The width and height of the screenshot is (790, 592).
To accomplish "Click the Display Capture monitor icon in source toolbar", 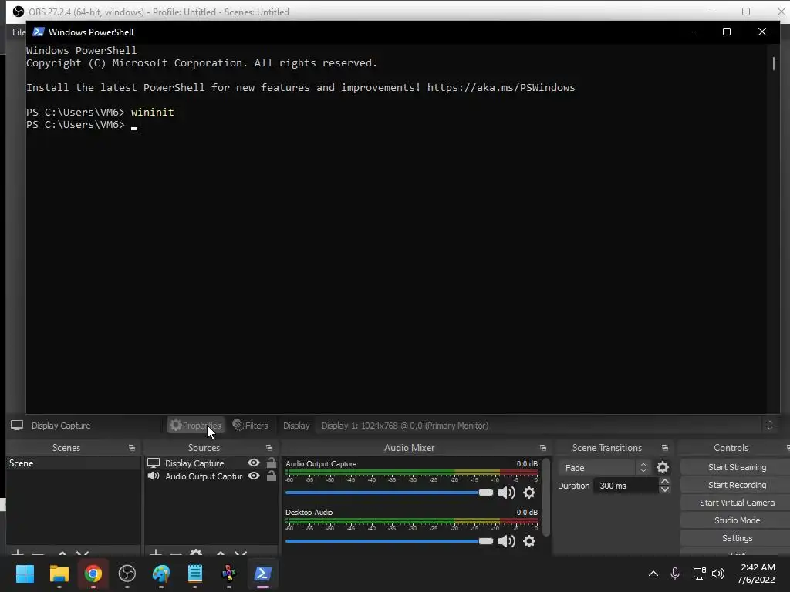I will point(17,425).
